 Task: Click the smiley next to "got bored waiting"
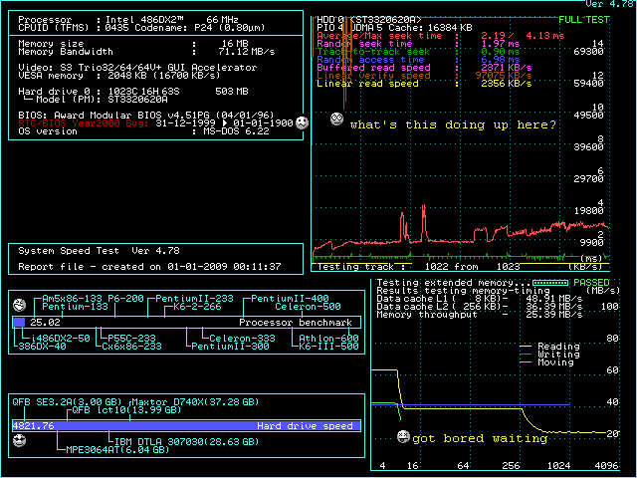click(403, 437)
